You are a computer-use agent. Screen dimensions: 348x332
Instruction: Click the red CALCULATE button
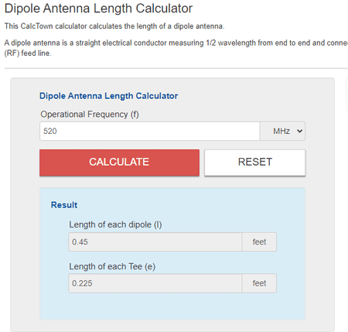[119, 163]
